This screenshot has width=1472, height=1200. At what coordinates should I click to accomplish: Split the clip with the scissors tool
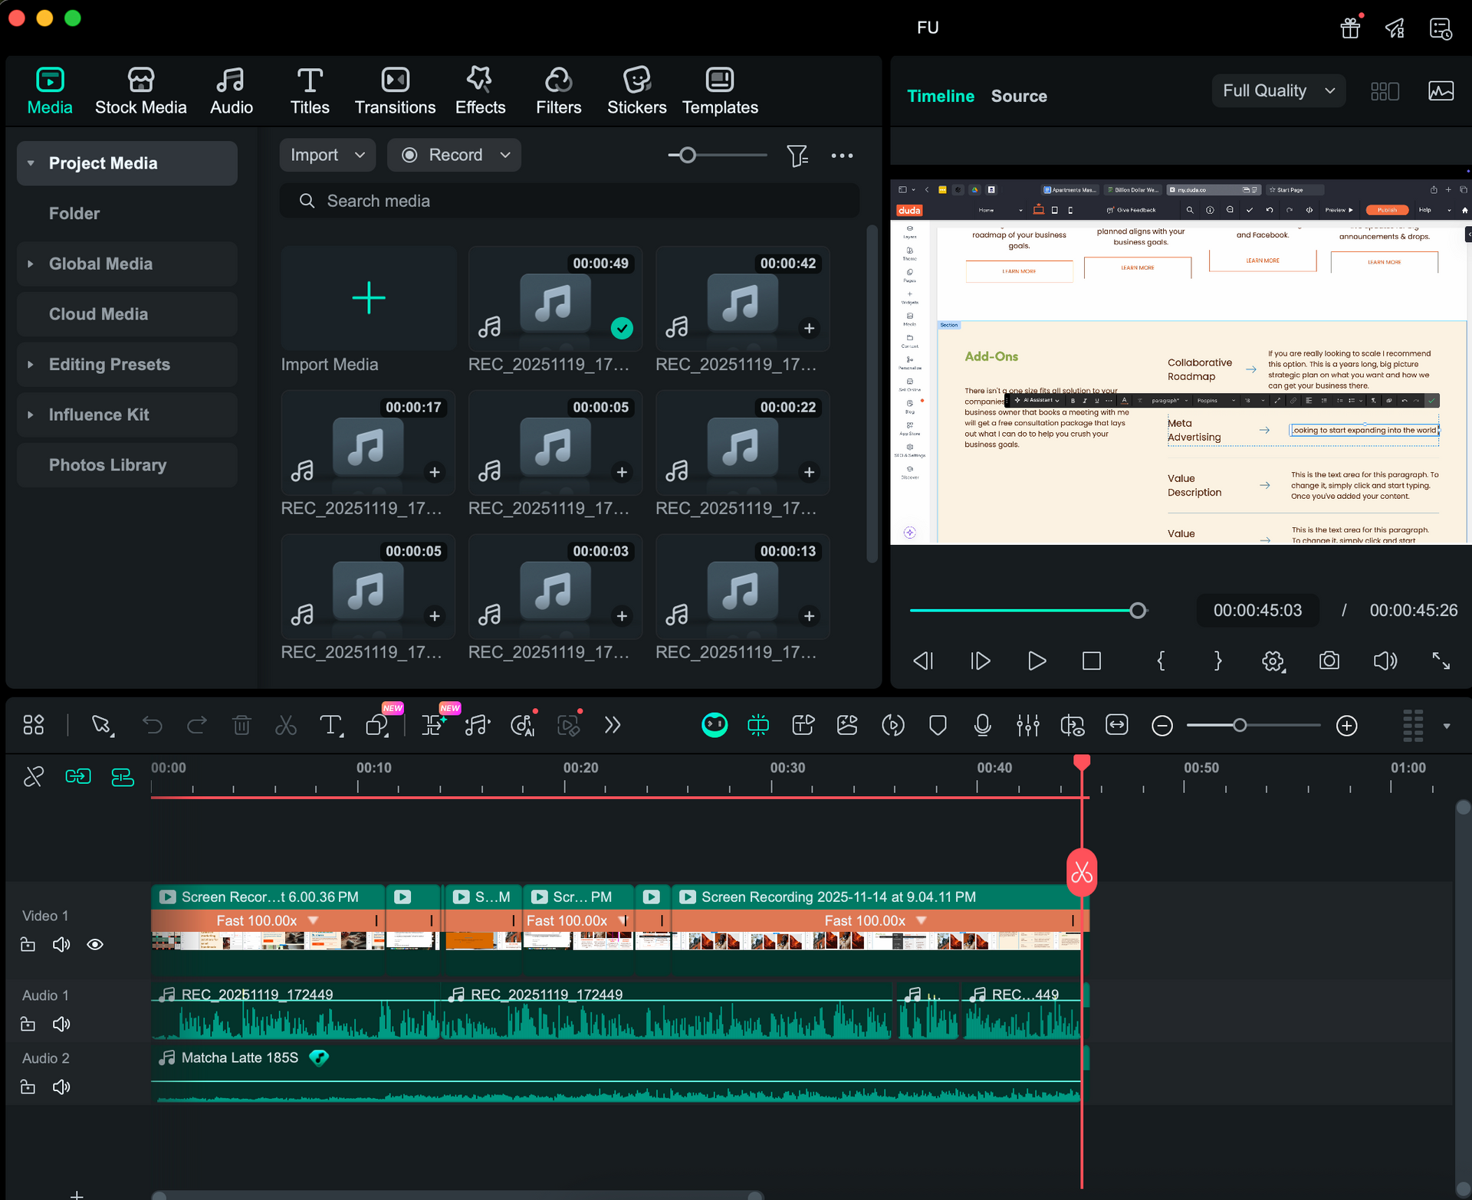285,725
